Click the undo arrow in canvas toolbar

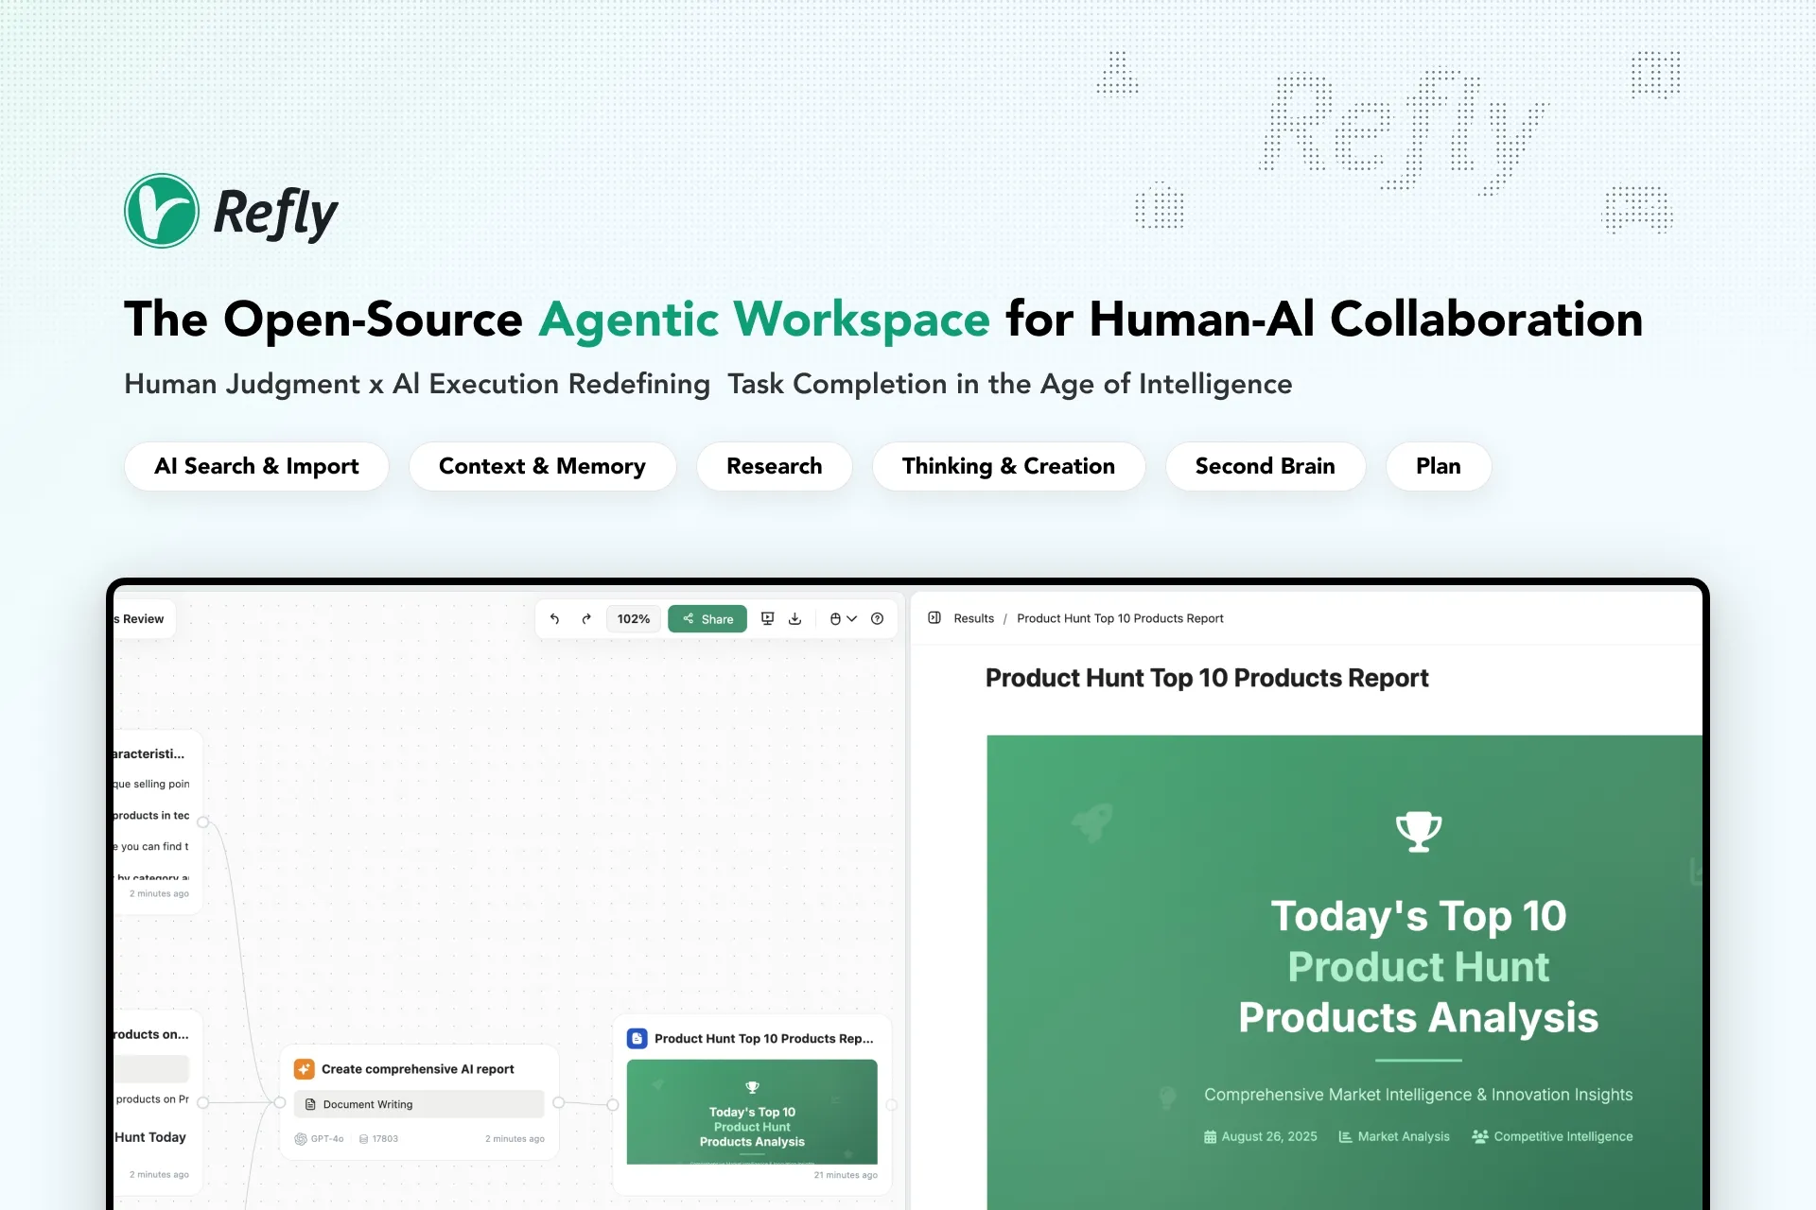(x=554, y=619)
